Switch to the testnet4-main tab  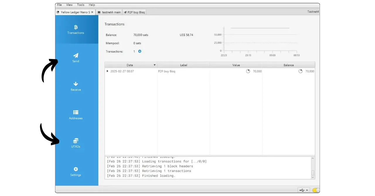tap(109, 12)
